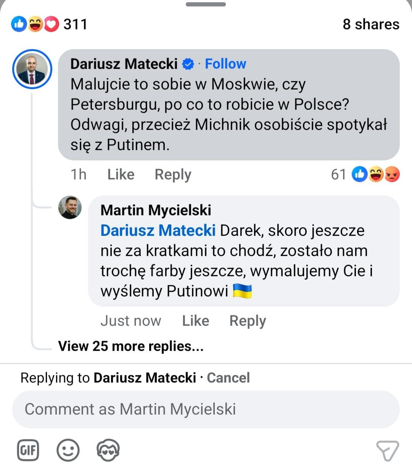Open the avatar stickers picker
This screenshot has width=412, height=471.
[108, 450]
